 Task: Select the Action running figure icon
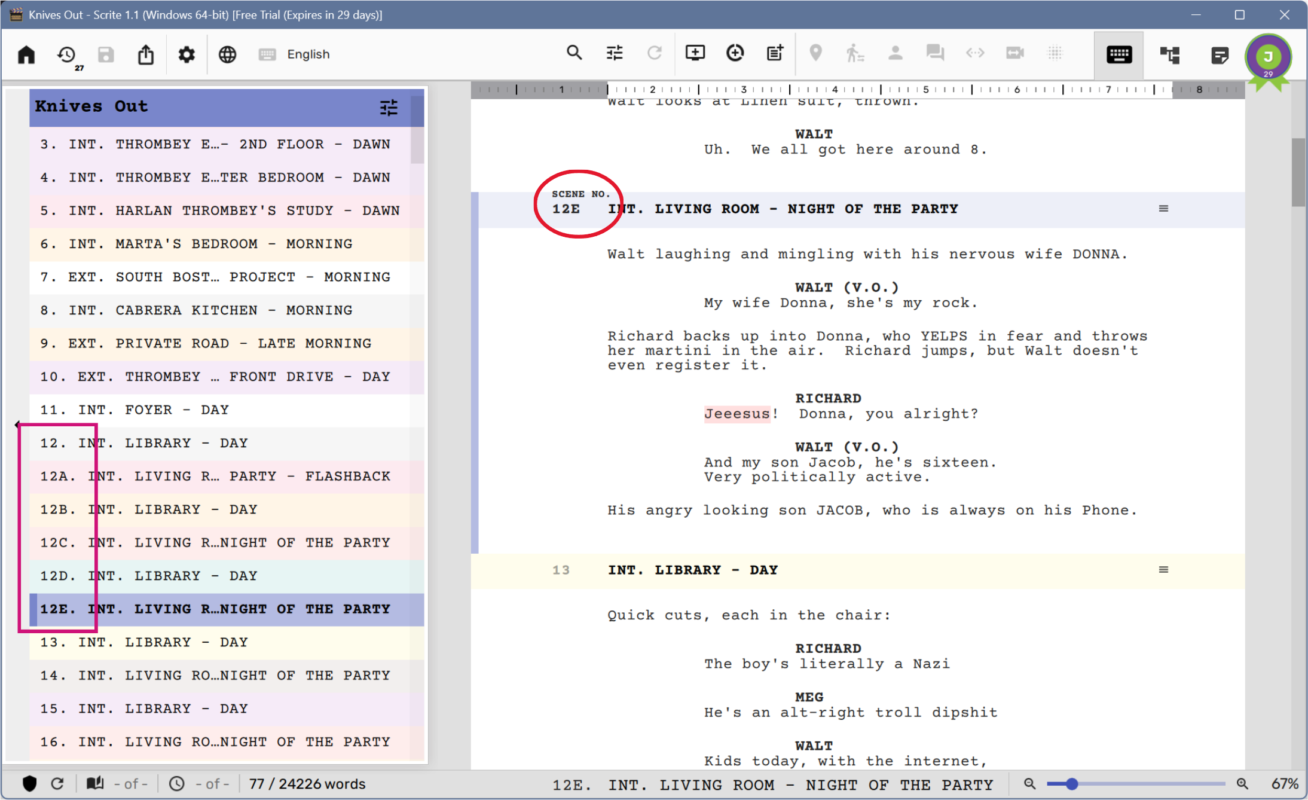855,53
